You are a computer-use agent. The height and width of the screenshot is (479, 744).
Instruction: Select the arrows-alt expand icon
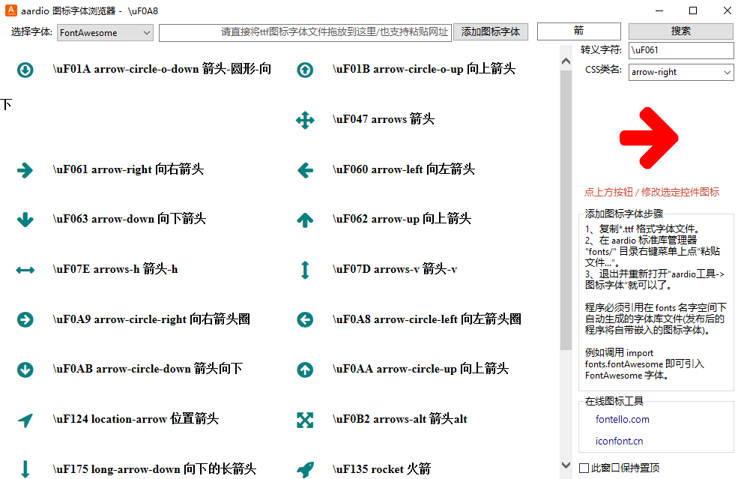tap(305, 420)
